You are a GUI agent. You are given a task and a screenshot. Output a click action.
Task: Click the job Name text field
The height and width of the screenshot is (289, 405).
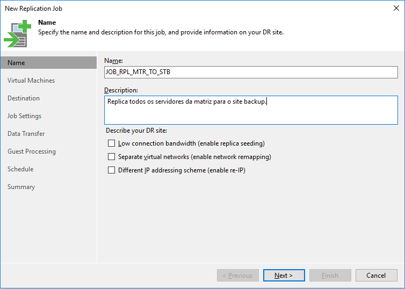pyautogui.click(x=250, y=73)
